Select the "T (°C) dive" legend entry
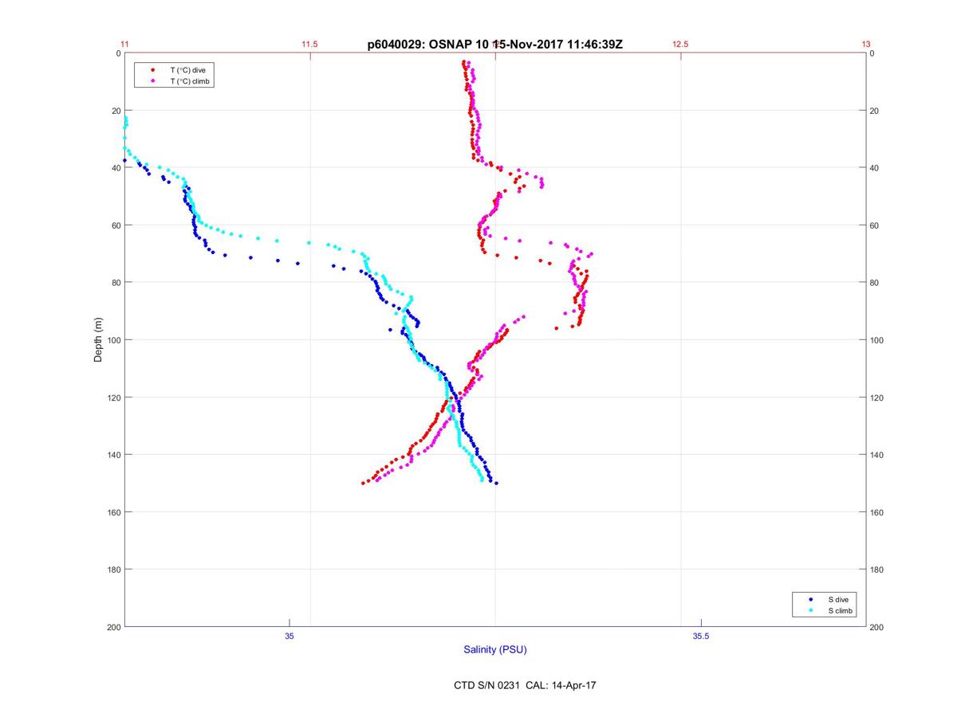Screen dimensions: 957x705 coord(188,70)
